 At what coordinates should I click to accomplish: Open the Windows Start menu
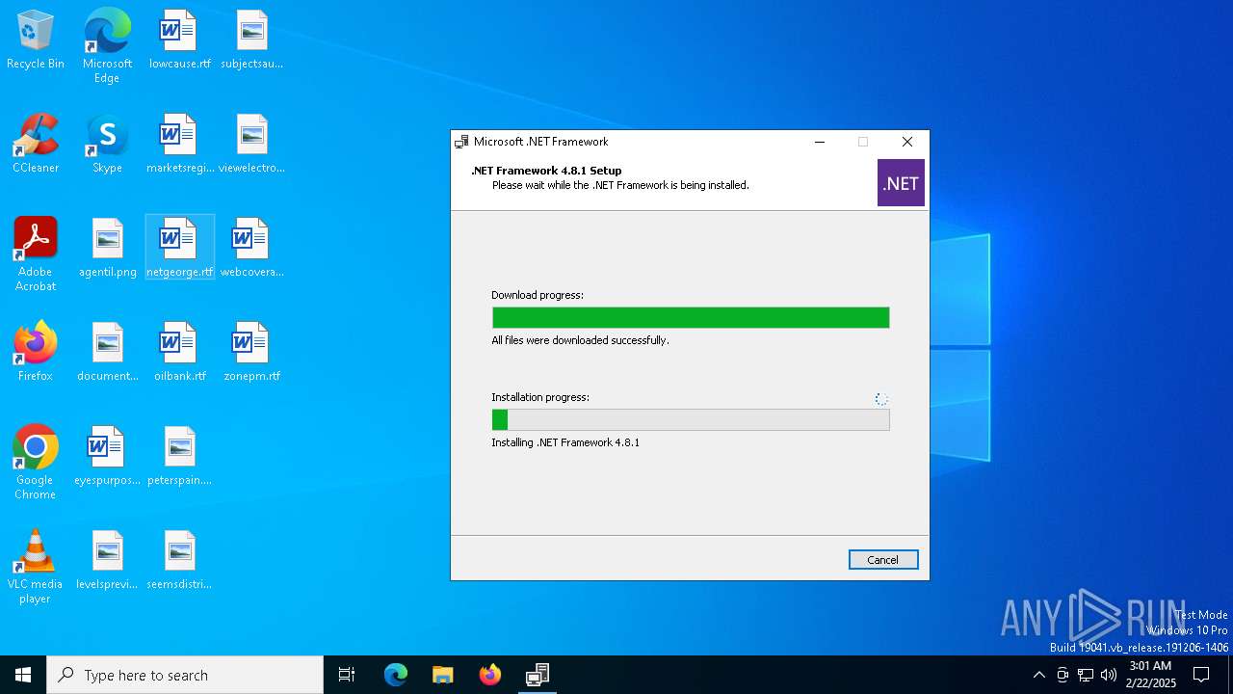click(23, 675)
